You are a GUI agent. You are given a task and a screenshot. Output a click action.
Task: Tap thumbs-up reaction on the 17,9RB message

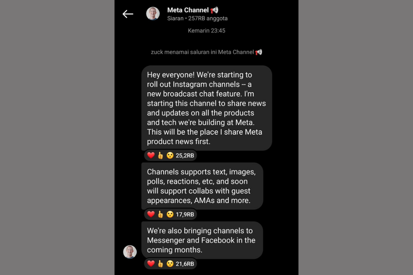161,214
